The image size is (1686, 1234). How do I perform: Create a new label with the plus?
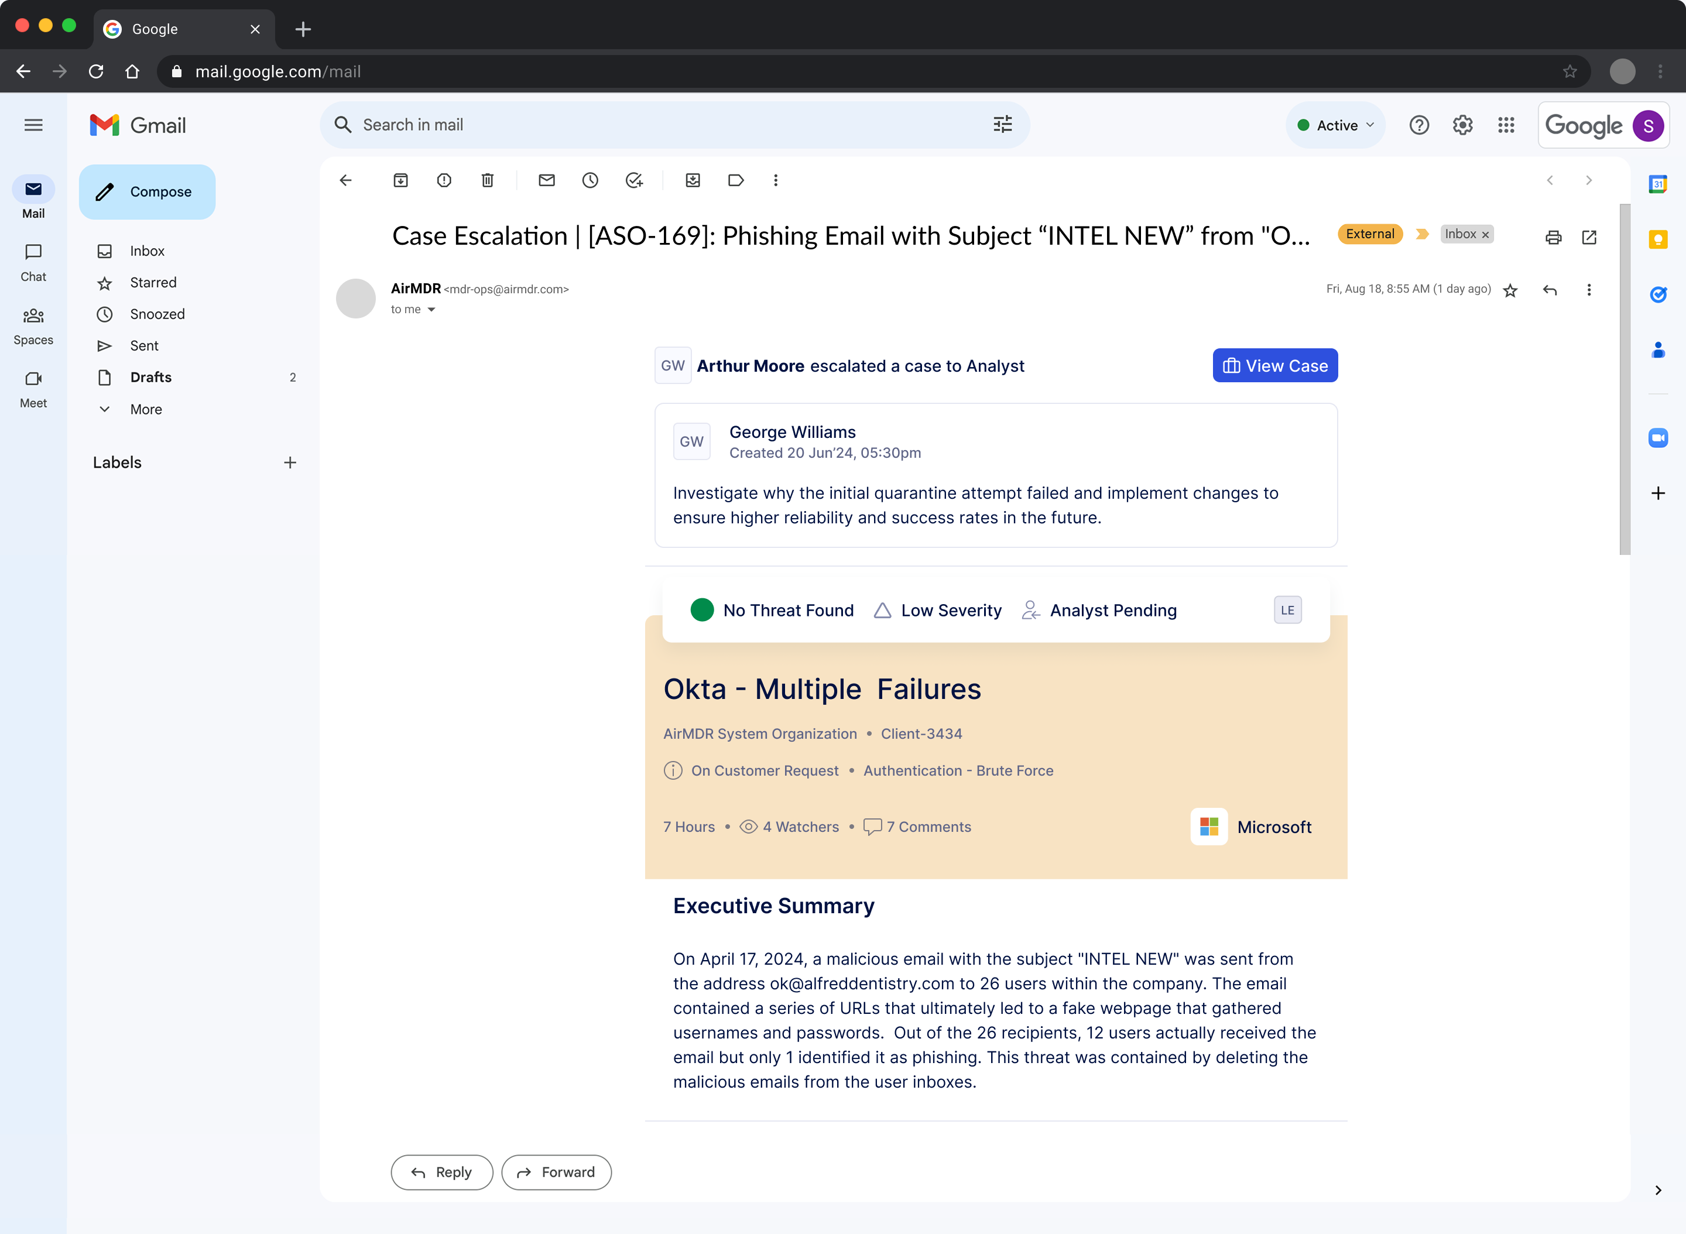pyautogui.click(x=290, y=462)
